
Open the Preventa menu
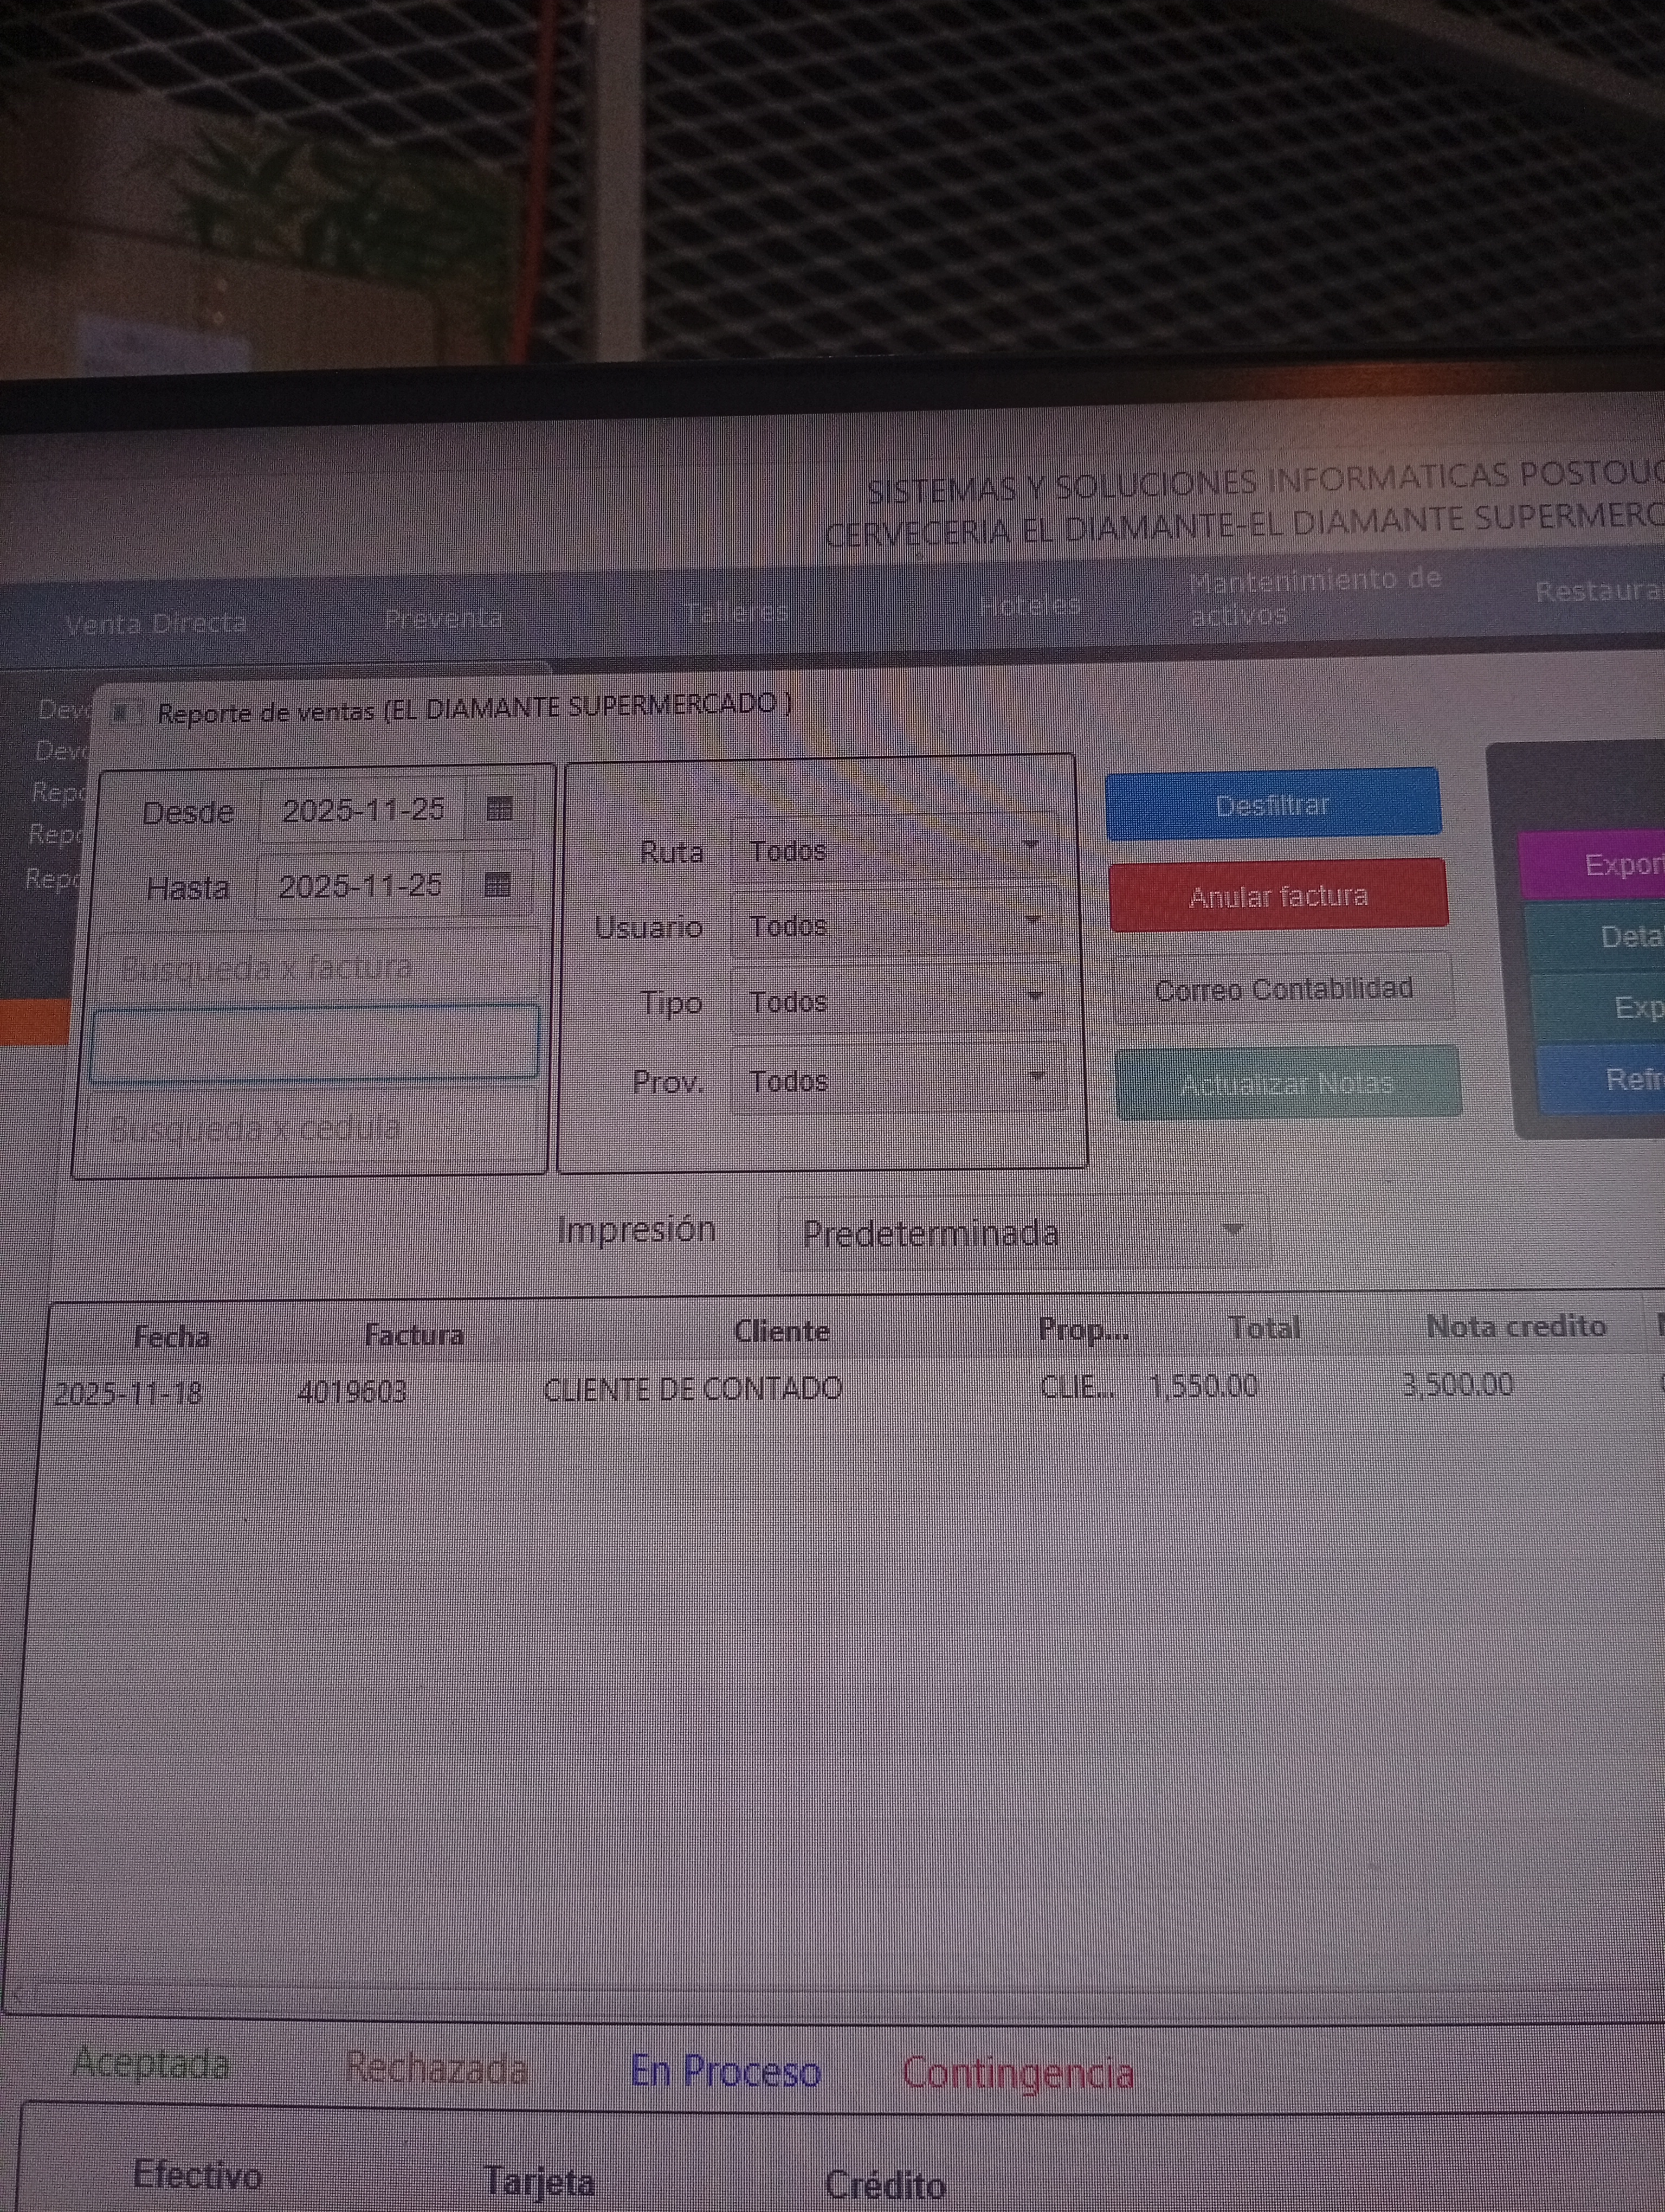coord(443,619)
